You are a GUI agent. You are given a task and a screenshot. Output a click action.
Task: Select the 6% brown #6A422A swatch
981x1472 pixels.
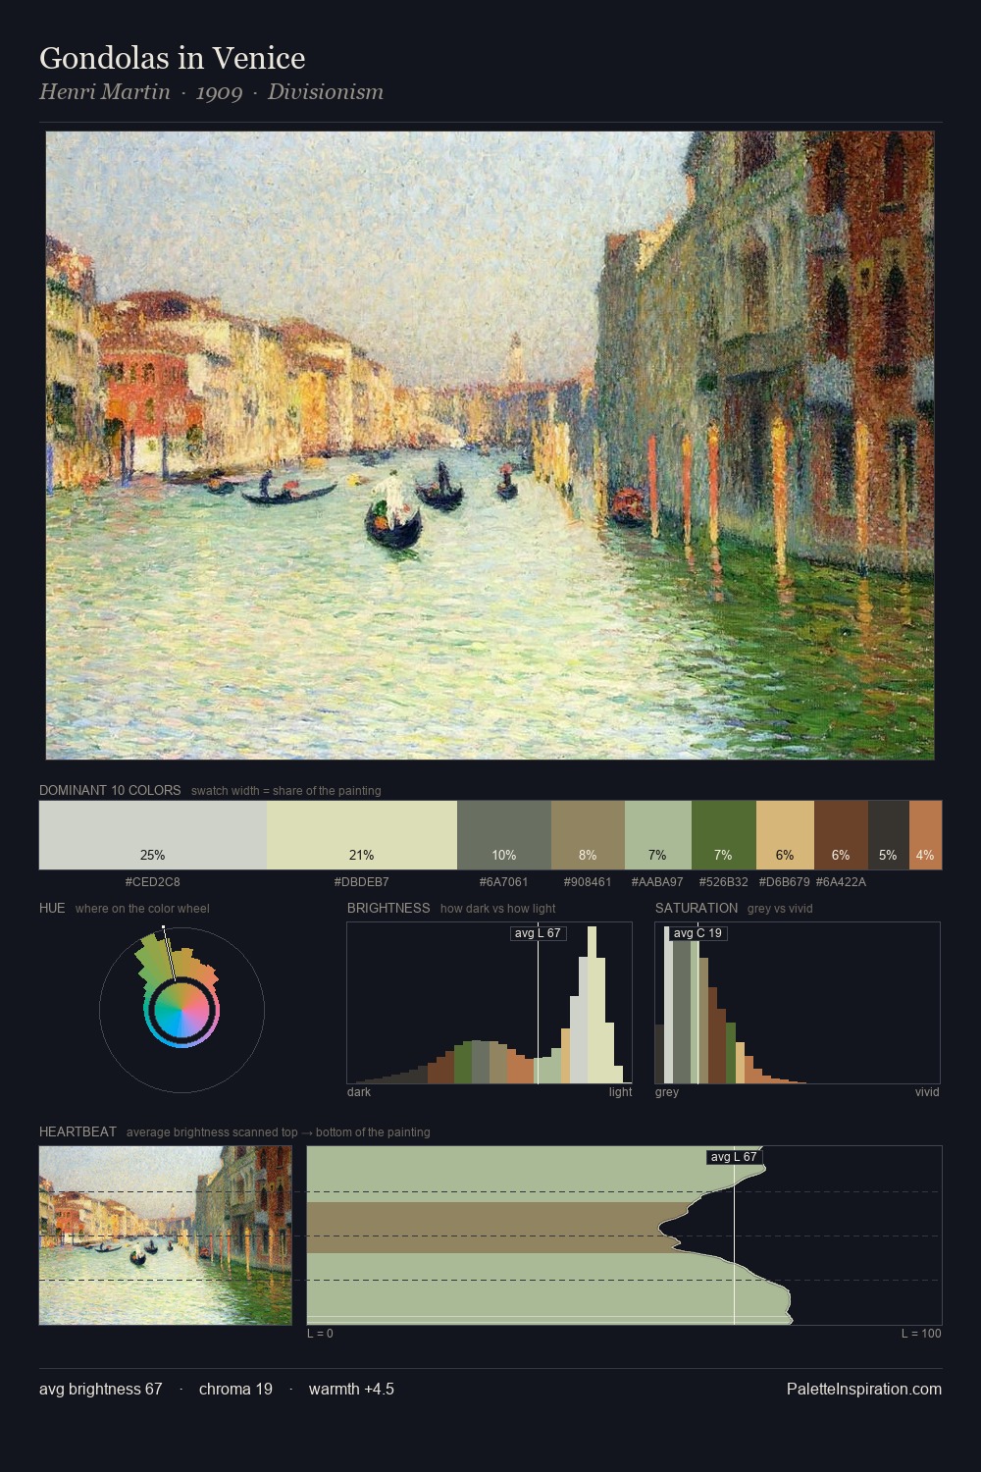pyautogui.click(x=841, y=835)
